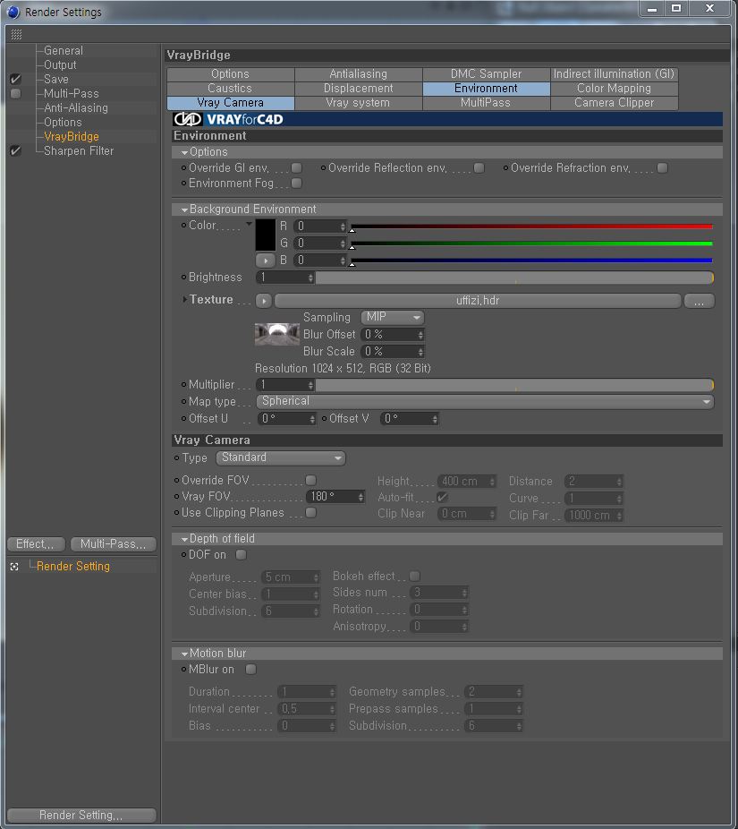Viewport: 738px width, 829px height.
Task: Click the Brightness slider bar
Action: (x=514, y=278)
